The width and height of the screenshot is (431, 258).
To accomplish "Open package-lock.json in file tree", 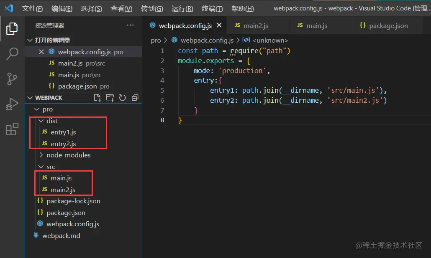I will pyautogui.click(x=84, y=201).
